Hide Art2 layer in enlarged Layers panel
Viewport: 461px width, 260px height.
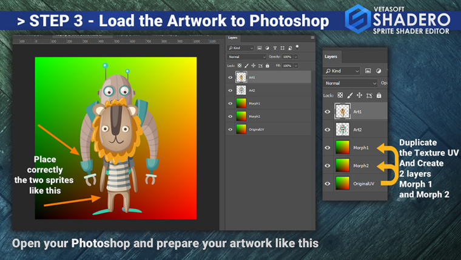pos(327,129)
